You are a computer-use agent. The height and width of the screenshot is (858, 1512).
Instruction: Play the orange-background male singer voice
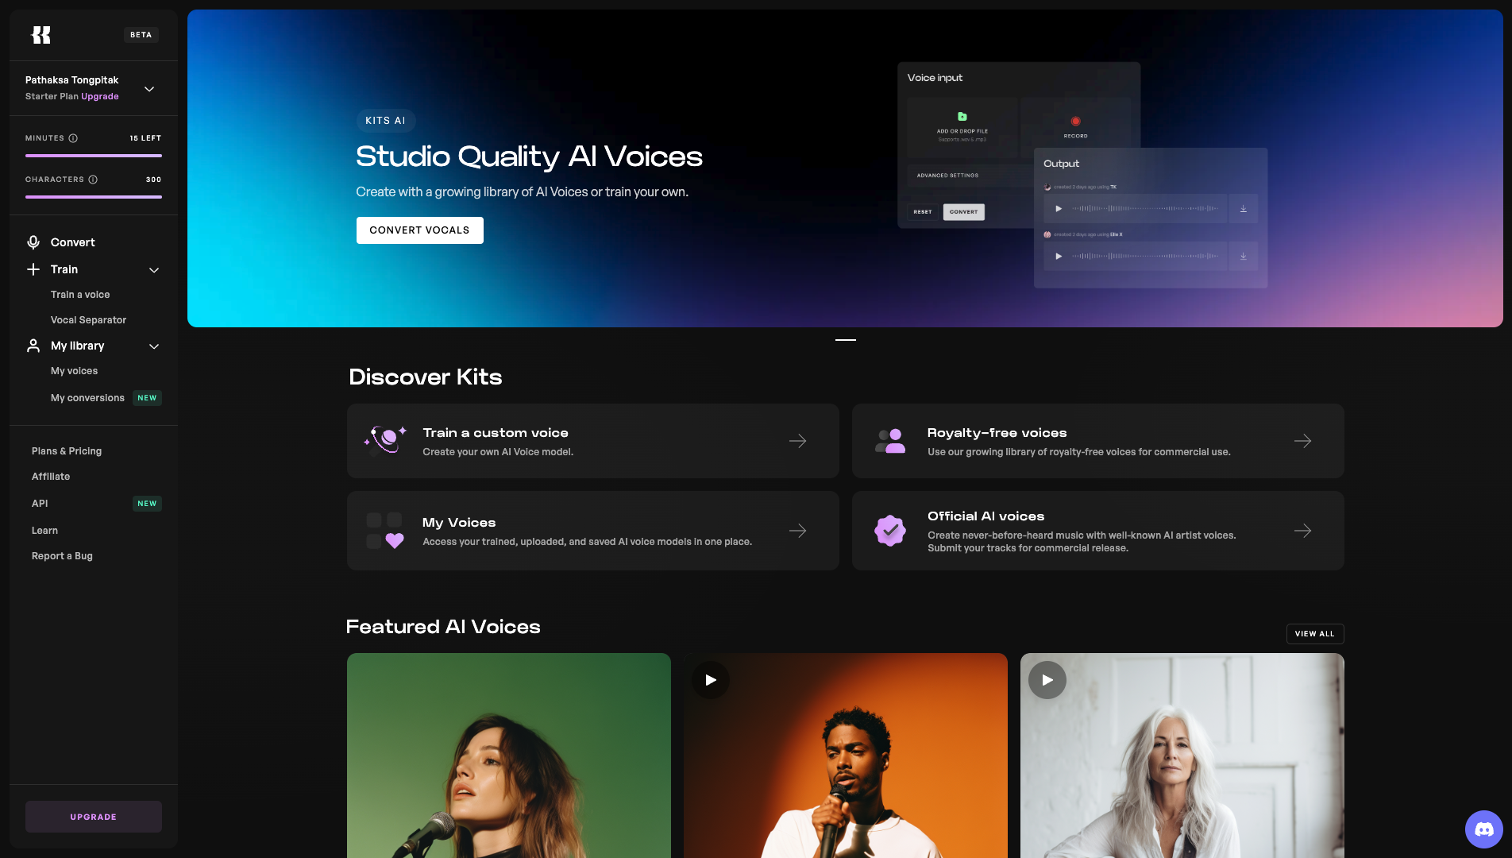coord(711,680)
